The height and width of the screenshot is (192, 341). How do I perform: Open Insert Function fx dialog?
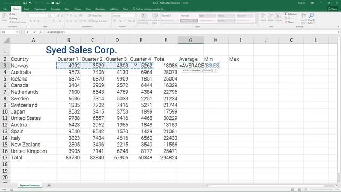click(40, 32)
